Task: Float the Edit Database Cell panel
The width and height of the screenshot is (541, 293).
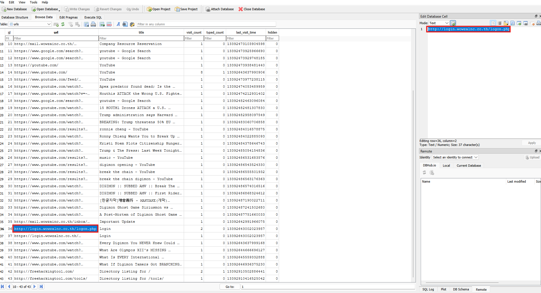Action: 536,16
